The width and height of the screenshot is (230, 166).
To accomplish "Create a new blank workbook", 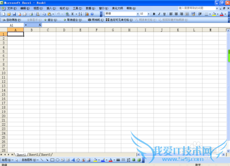I will pos(4,14).
